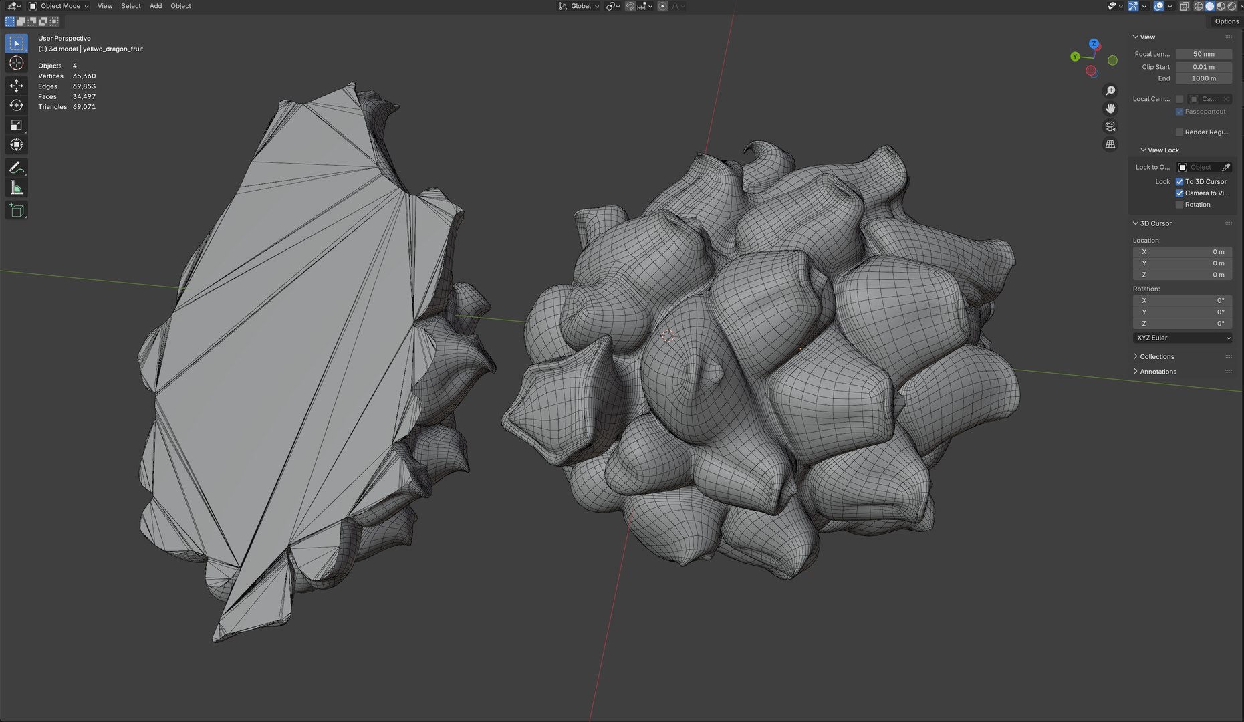Toggle camera view icon in viewport

click(x=1110, y=126)
